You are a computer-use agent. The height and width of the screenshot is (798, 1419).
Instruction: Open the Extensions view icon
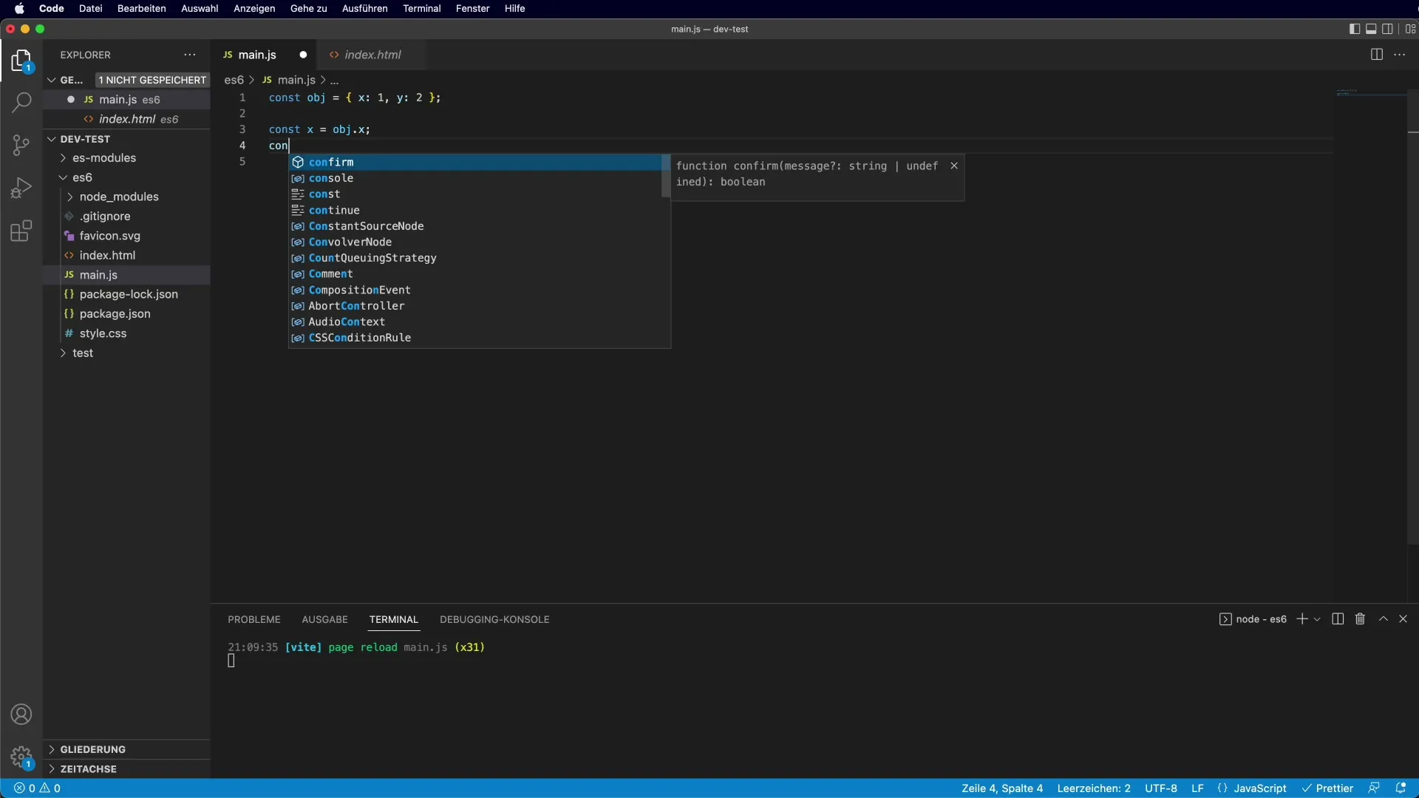click(x=21, y=231)
